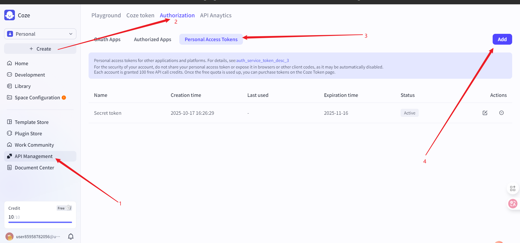Click the user avatar picture
Viewport: 520px width, 243px height.
pyautogui.click(x=9, y=237)
